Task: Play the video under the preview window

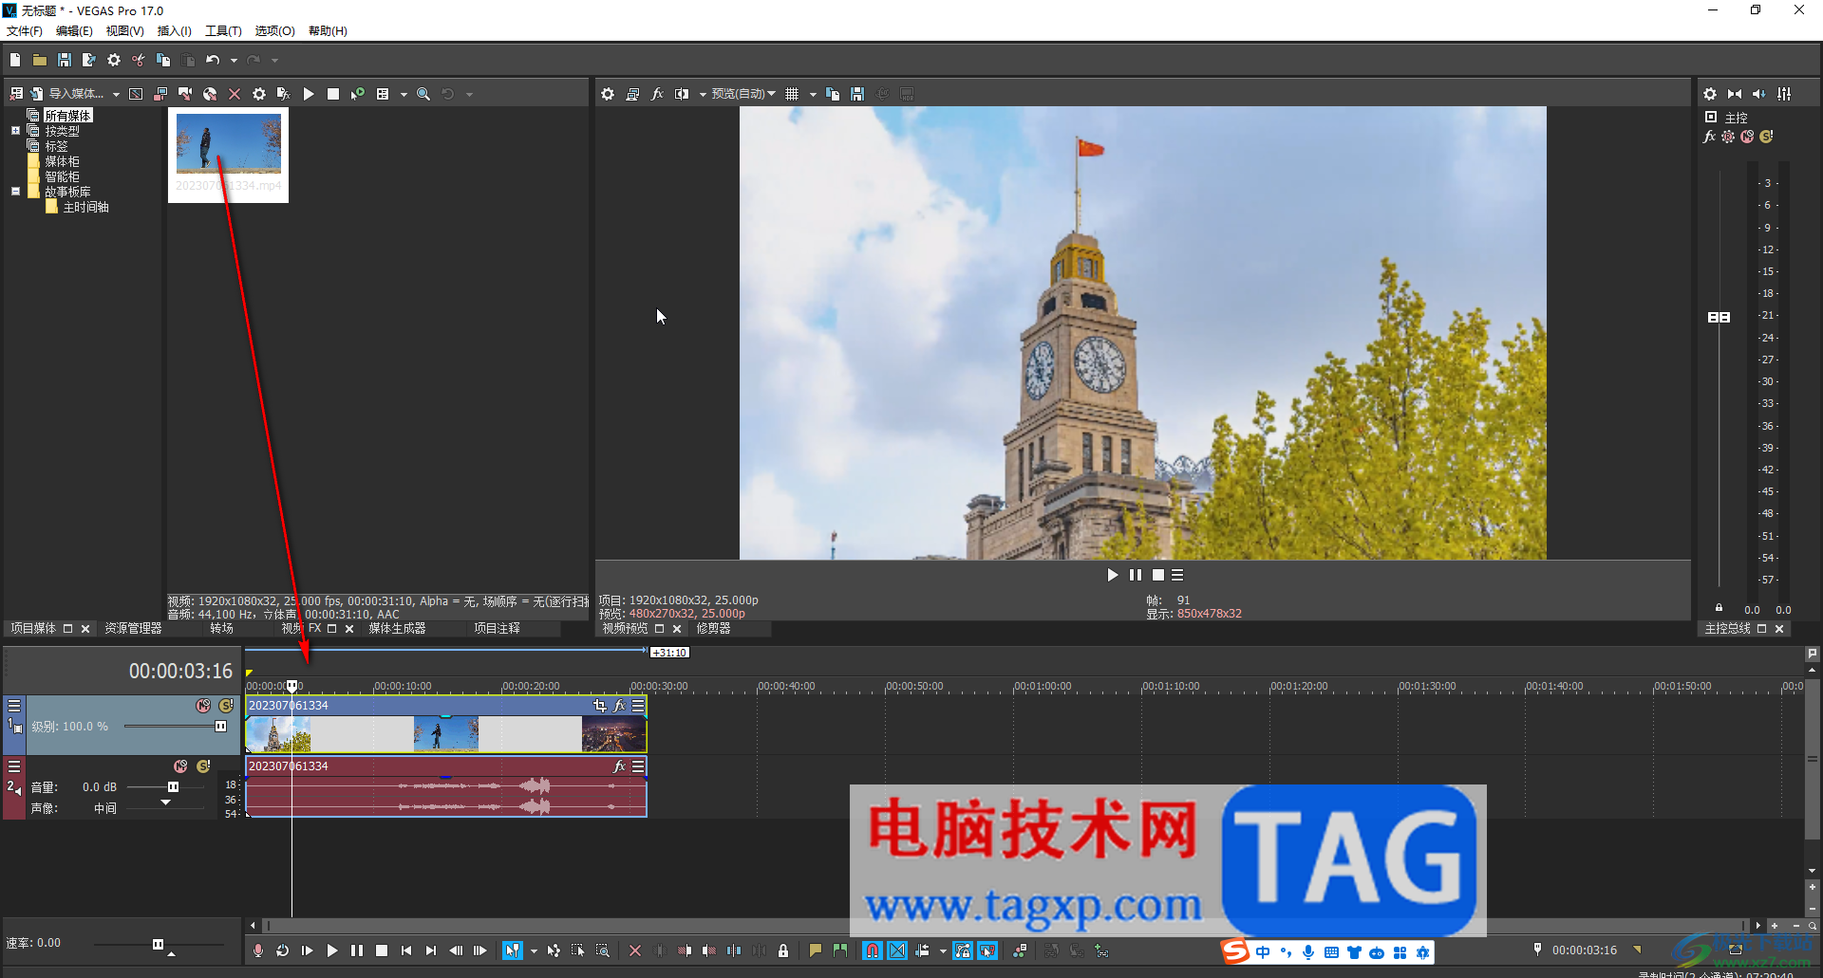Action: [x=1113, y=575]
